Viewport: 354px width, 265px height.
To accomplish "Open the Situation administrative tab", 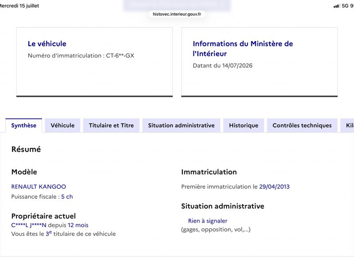I will point(181,125).
